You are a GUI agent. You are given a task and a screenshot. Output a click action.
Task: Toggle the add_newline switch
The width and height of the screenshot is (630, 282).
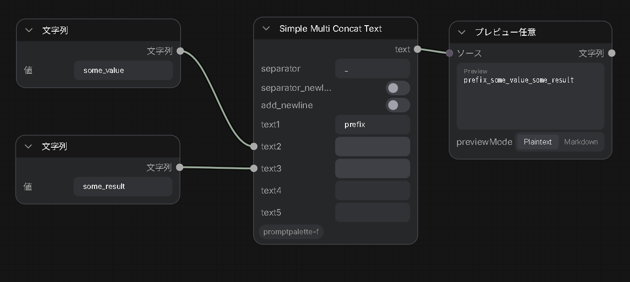click(398, 105)
